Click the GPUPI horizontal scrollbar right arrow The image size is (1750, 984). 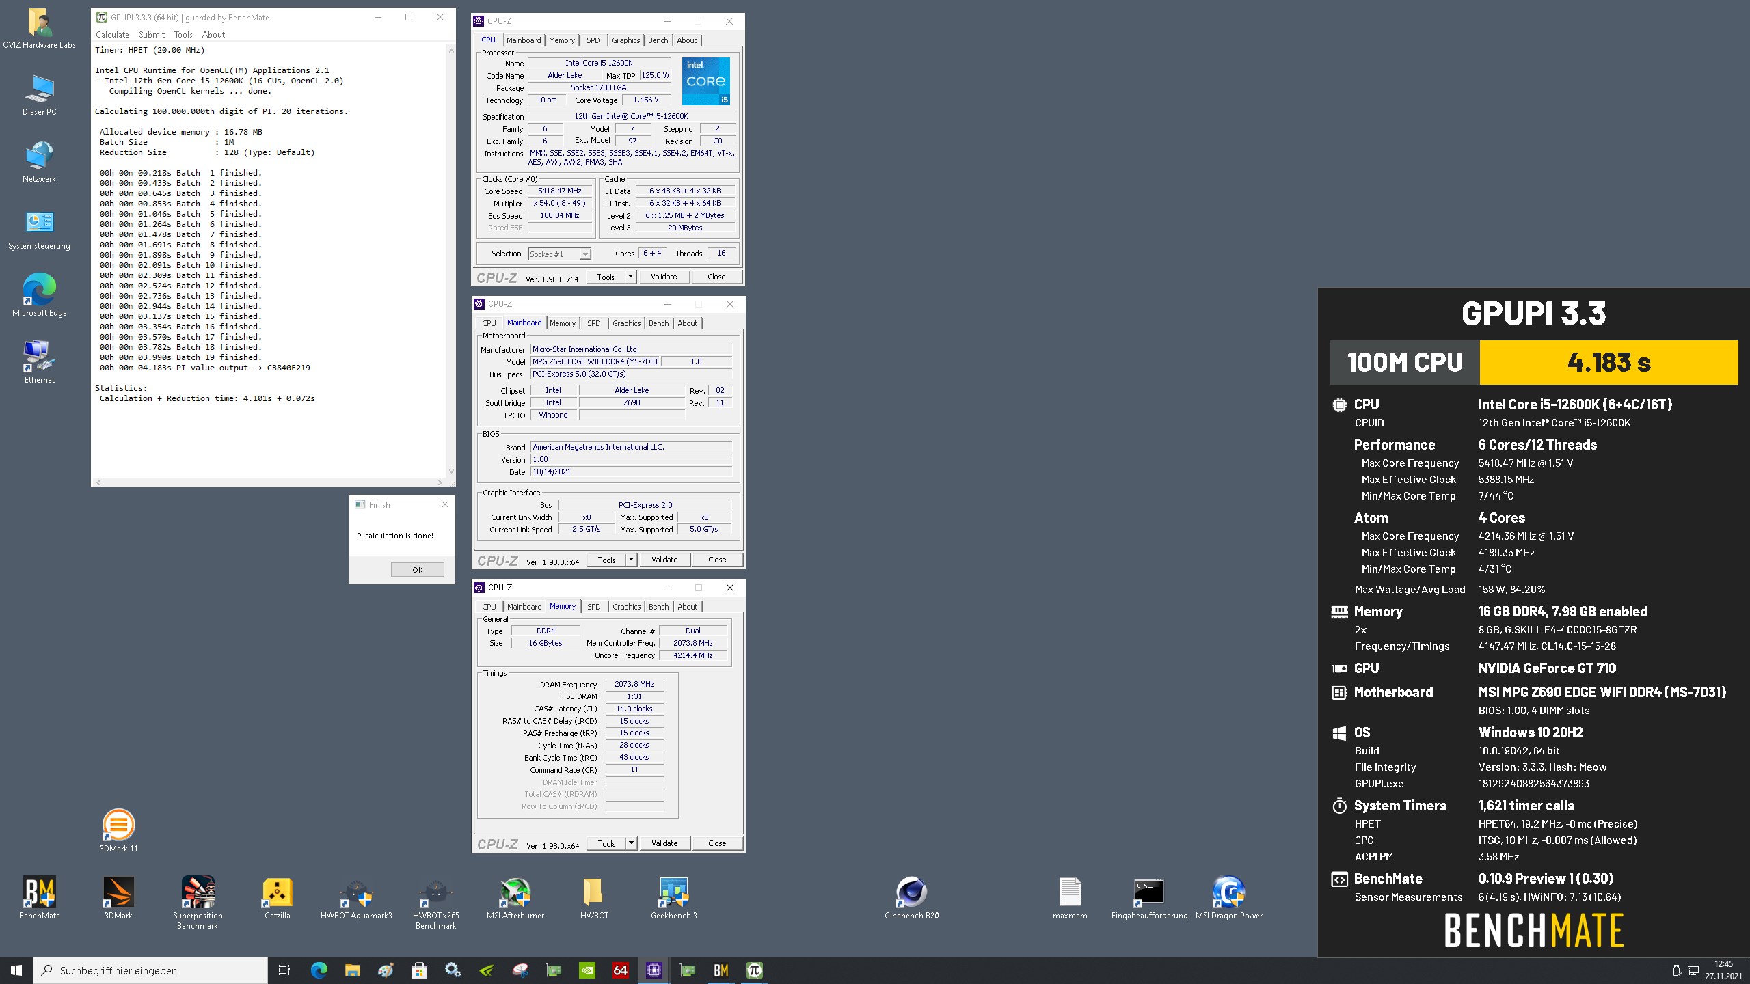click(x=440, y=482)
